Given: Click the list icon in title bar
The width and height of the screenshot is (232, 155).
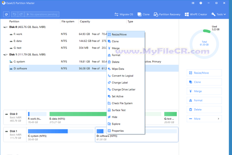Looking at the screenshot, I should [x=193, y=3].
